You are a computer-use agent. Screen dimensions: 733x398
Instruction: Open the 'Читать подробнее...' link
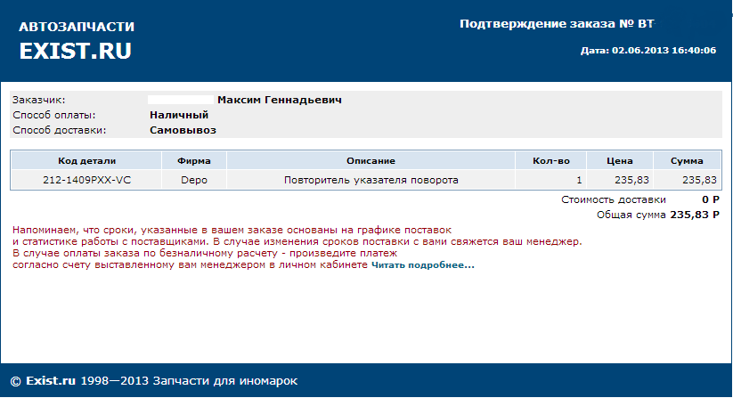(423, 265)
